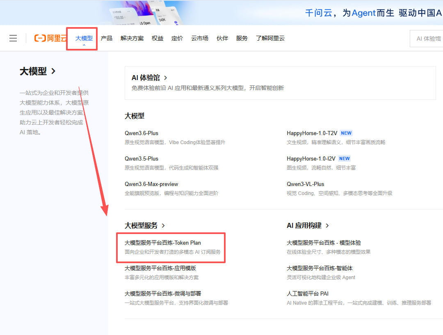Click description 灵活可视化地构建企业级 Agent
This screenshot has height=335, width=443.
(x=321, y=278)
